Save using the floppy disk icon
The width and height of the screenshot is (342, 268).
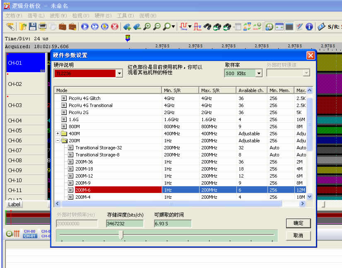[x=32, y=27]
